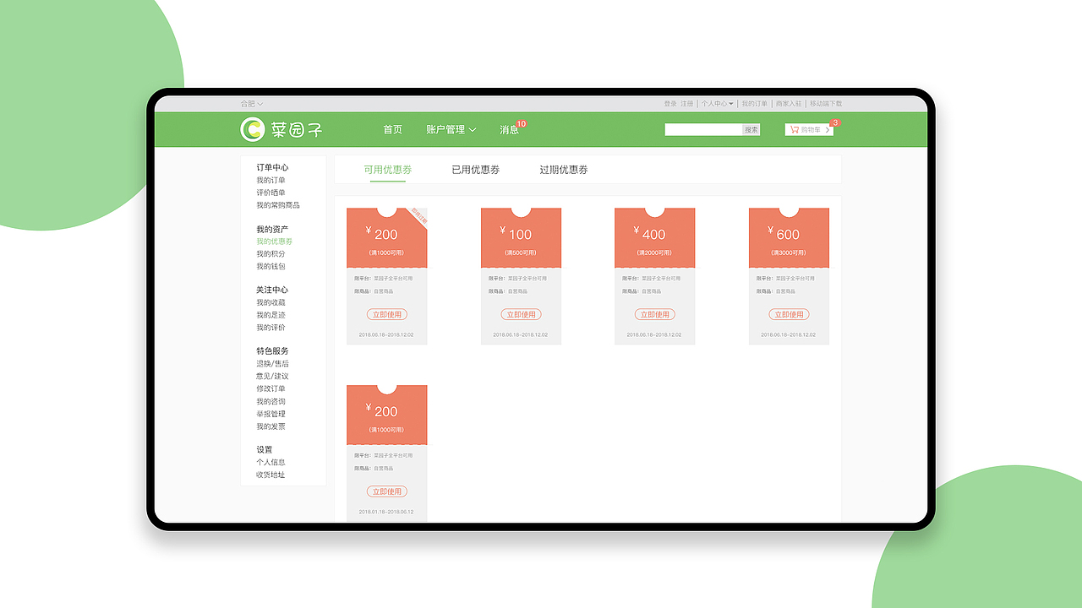Image resolution: width=1082 pixels, height=608 pixels.
Task: Open 消息 in the navigation bar
Action: [509, 130]
